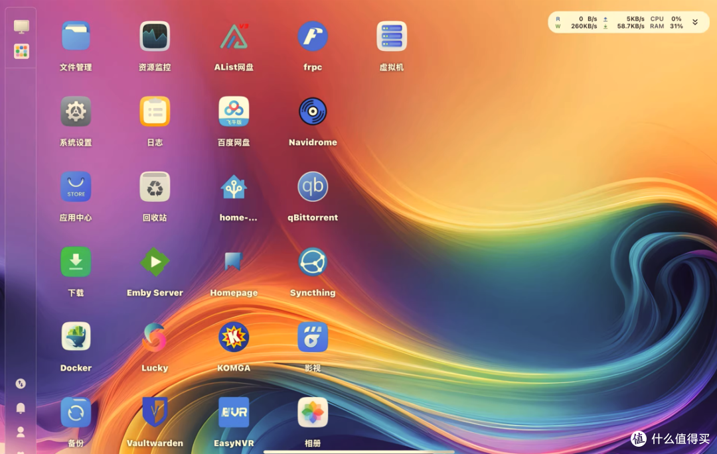Click the disk read 0 B/s value
This screenshot has width=717, height=454.
tap(588, 19)
